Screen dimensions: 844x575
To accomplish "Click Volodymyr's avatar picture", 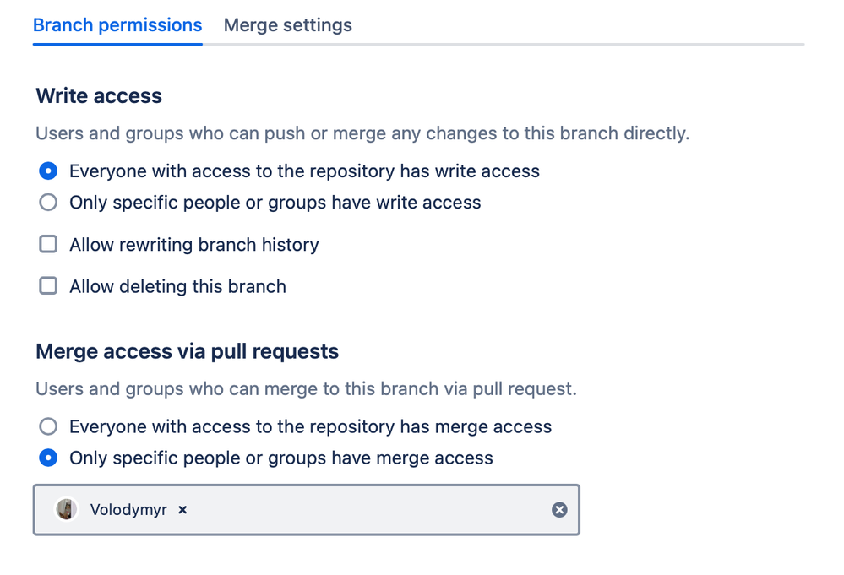I will click(x=66, y=510).
